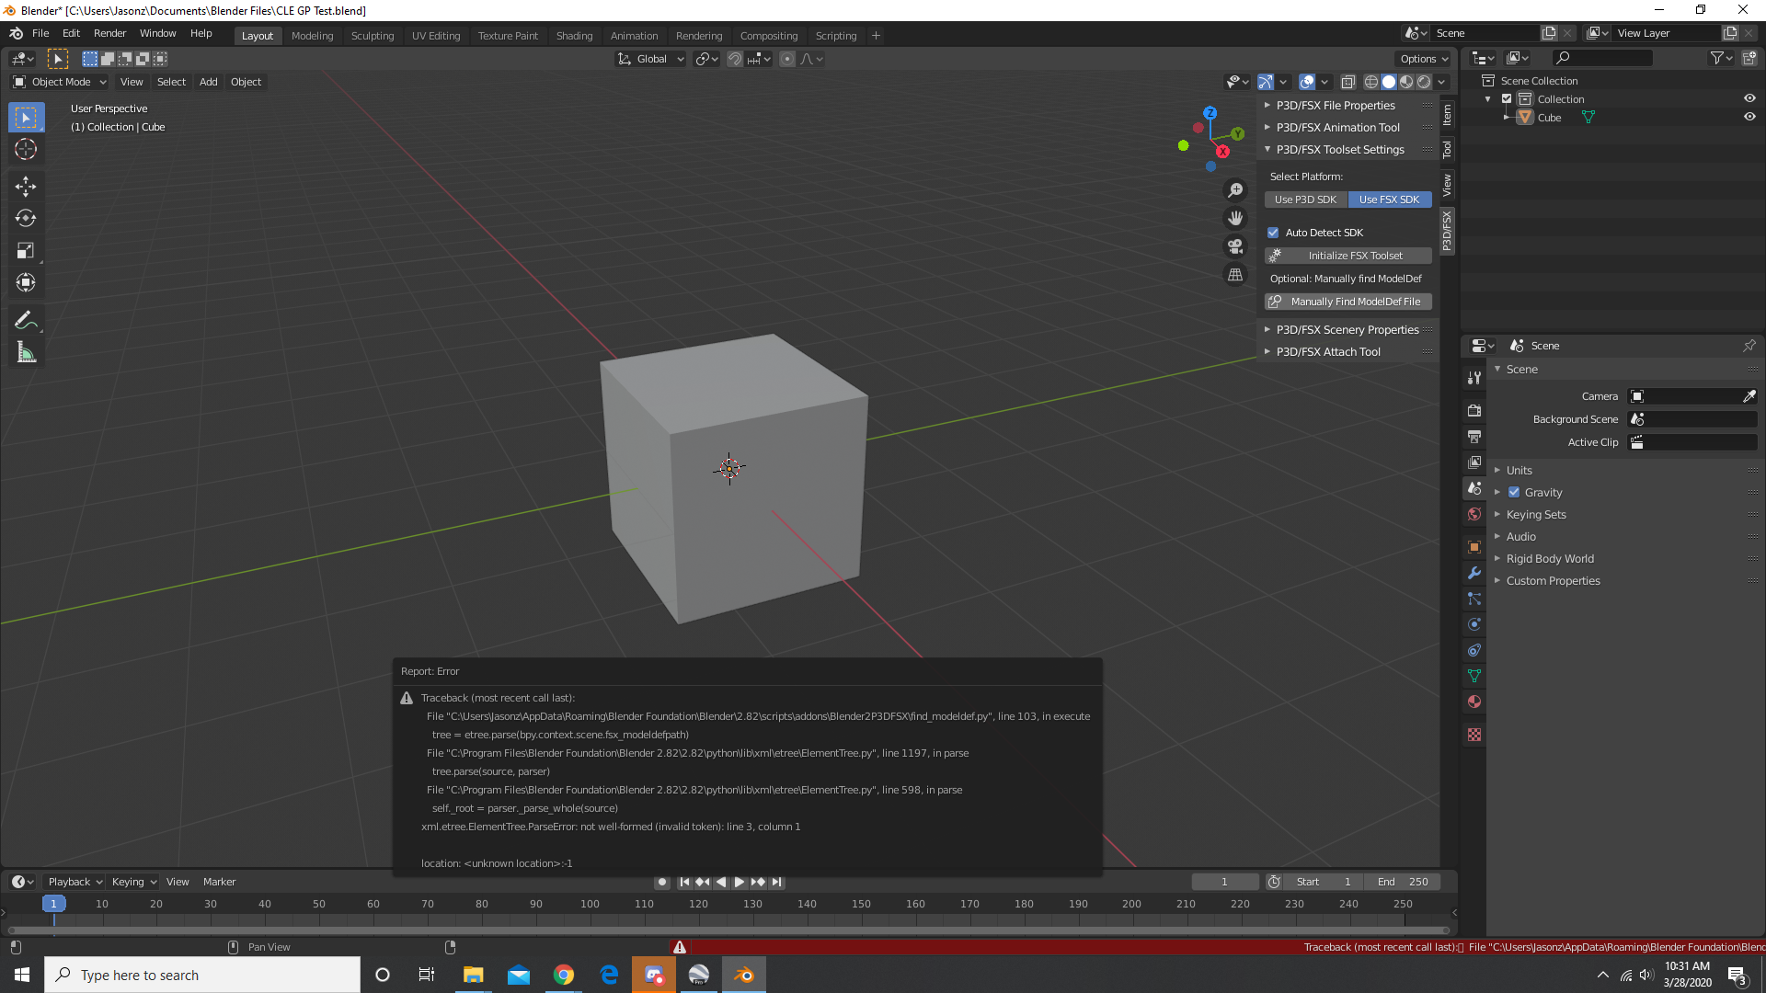The height and width of the screenshot is (993, 1766).
Task: Click Manually Find ModelDef File button
Action: (1347, 302)
